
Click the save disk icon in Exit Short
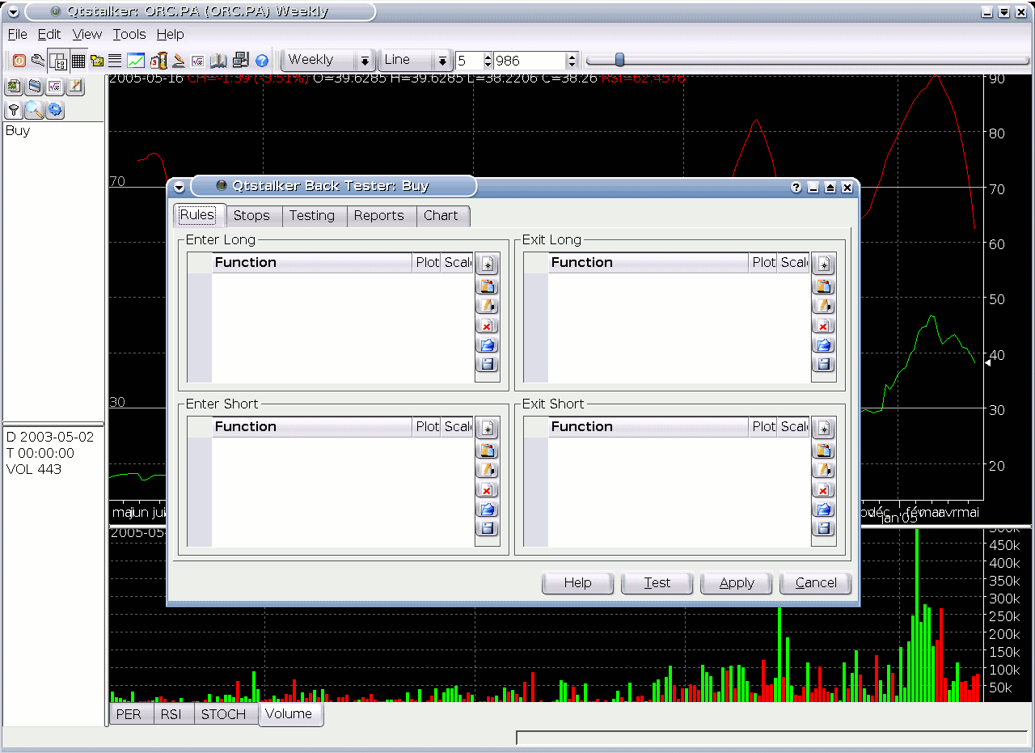pos(823,528)
